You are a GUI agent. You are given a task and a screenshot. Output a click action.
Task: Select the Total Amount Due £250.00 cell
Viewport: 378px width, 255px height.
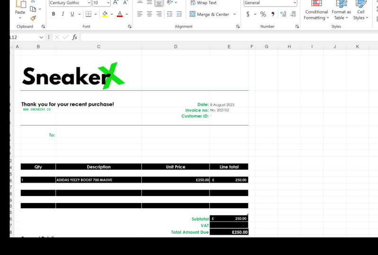pyautogui.click(x=229, y=232)
